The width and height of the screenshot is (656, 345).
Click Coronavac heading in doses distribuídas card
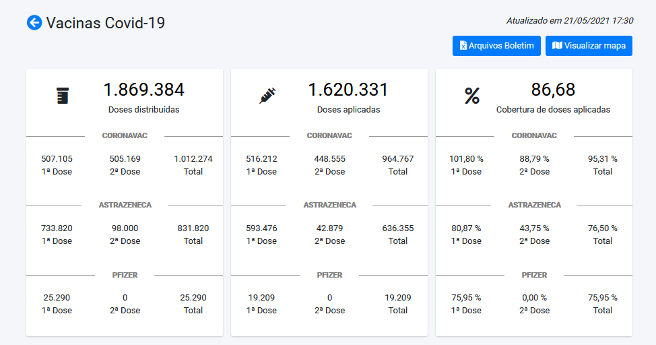(x=125, y=135)
